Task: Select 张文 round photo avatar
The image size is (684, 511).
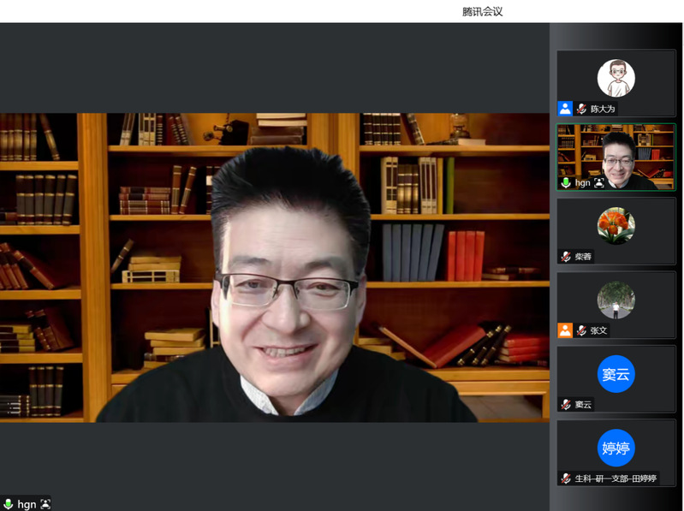Action: tap(616, 300)
